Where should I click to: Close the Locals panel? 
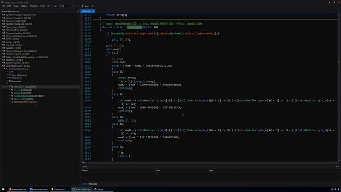338,167
